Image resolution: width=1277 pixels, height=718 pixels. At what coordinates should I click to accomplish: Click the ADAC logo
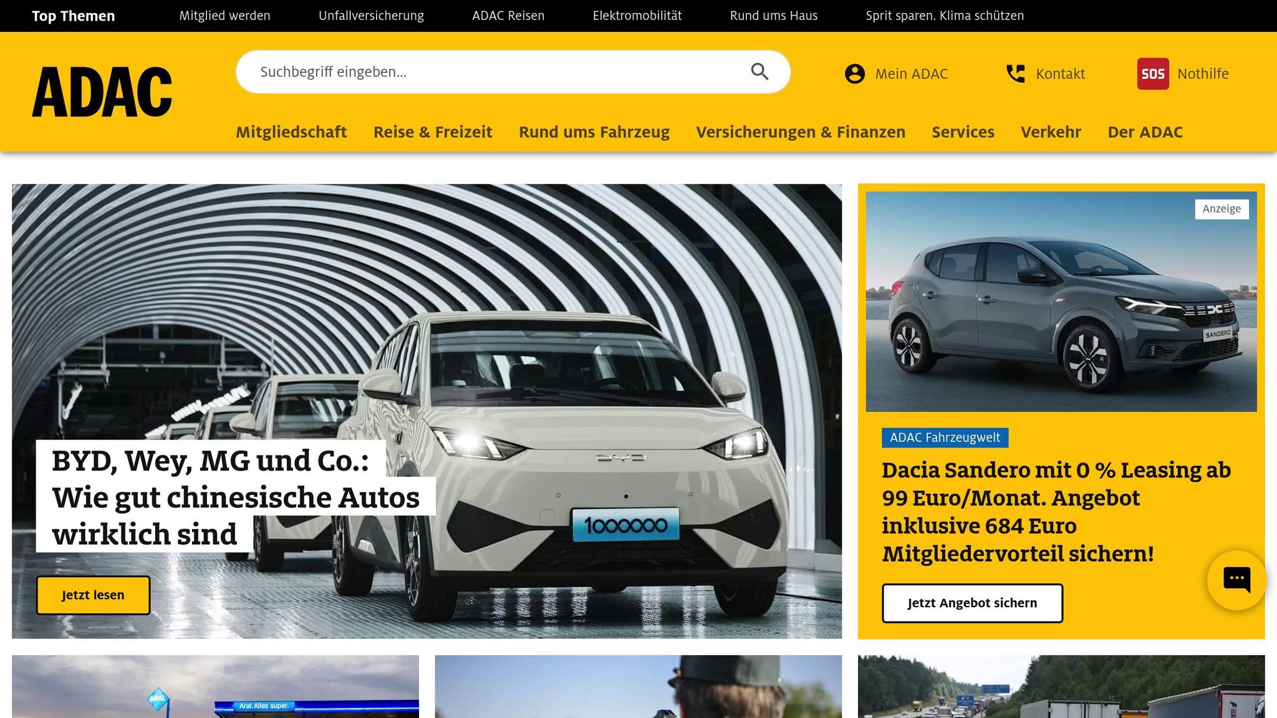click(102, 92)
